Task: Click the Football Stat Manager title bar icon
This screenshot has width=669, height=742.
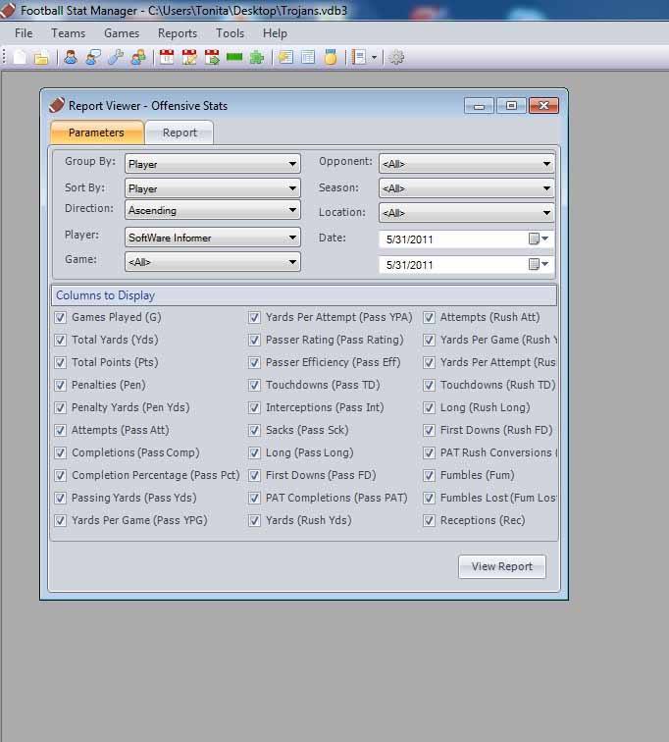Action: point(8,10)
